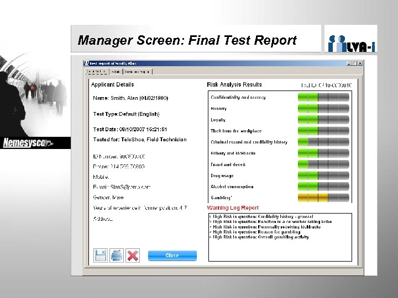Click the Test ID number at top right
The image size is (398, 298).
click(x=326, y=85)
